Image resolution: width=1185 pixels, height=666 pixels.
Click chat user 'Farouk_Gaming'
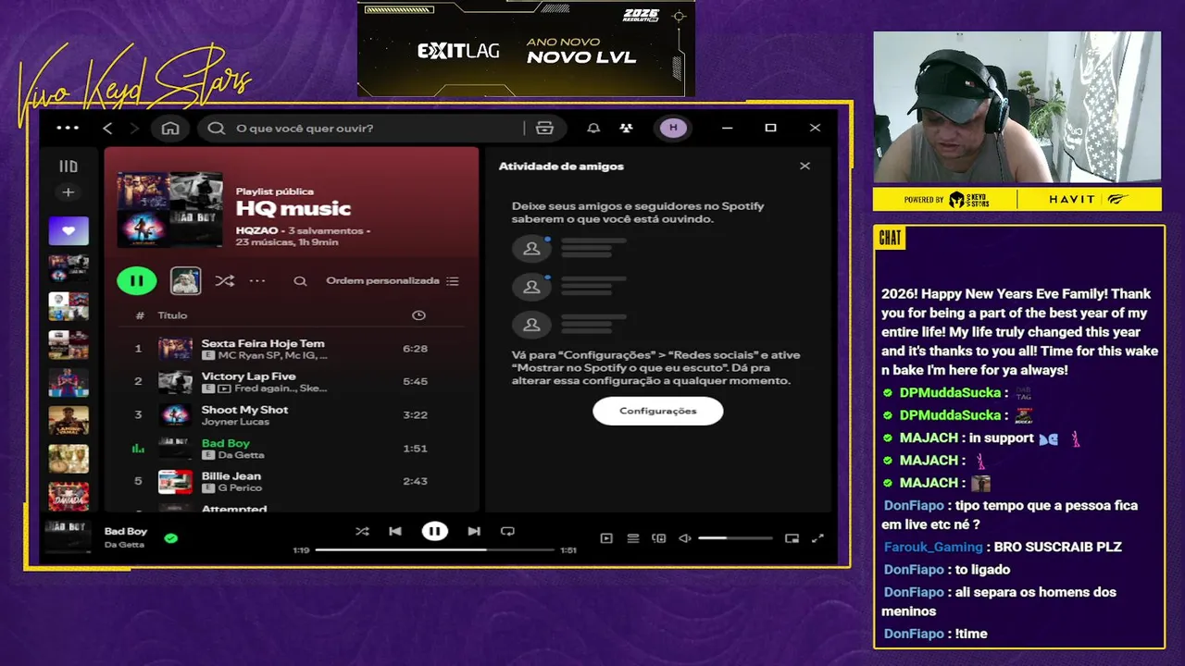point(933,547)
